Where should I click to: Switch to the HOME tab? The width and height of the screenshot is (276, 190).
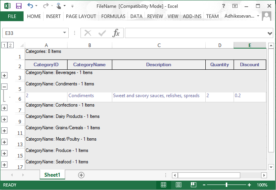pyautogui.click(x=34, y=16)
